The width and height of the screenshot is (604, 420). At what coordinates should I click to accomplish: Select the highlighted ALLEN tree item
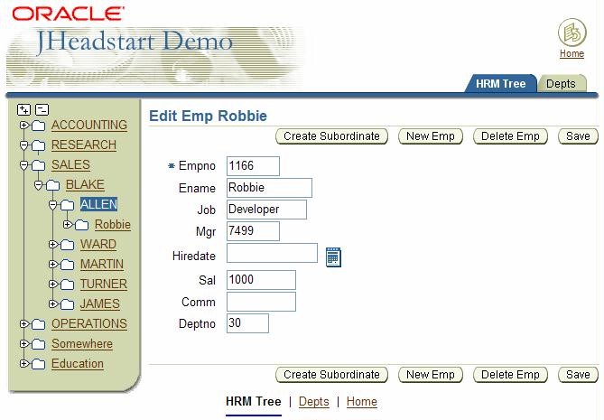pyautogui.click(x=98, y=204)
